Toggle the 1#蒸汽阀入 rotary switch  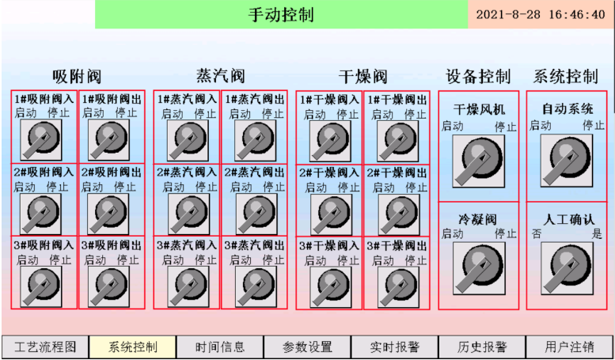pos(188,140)
